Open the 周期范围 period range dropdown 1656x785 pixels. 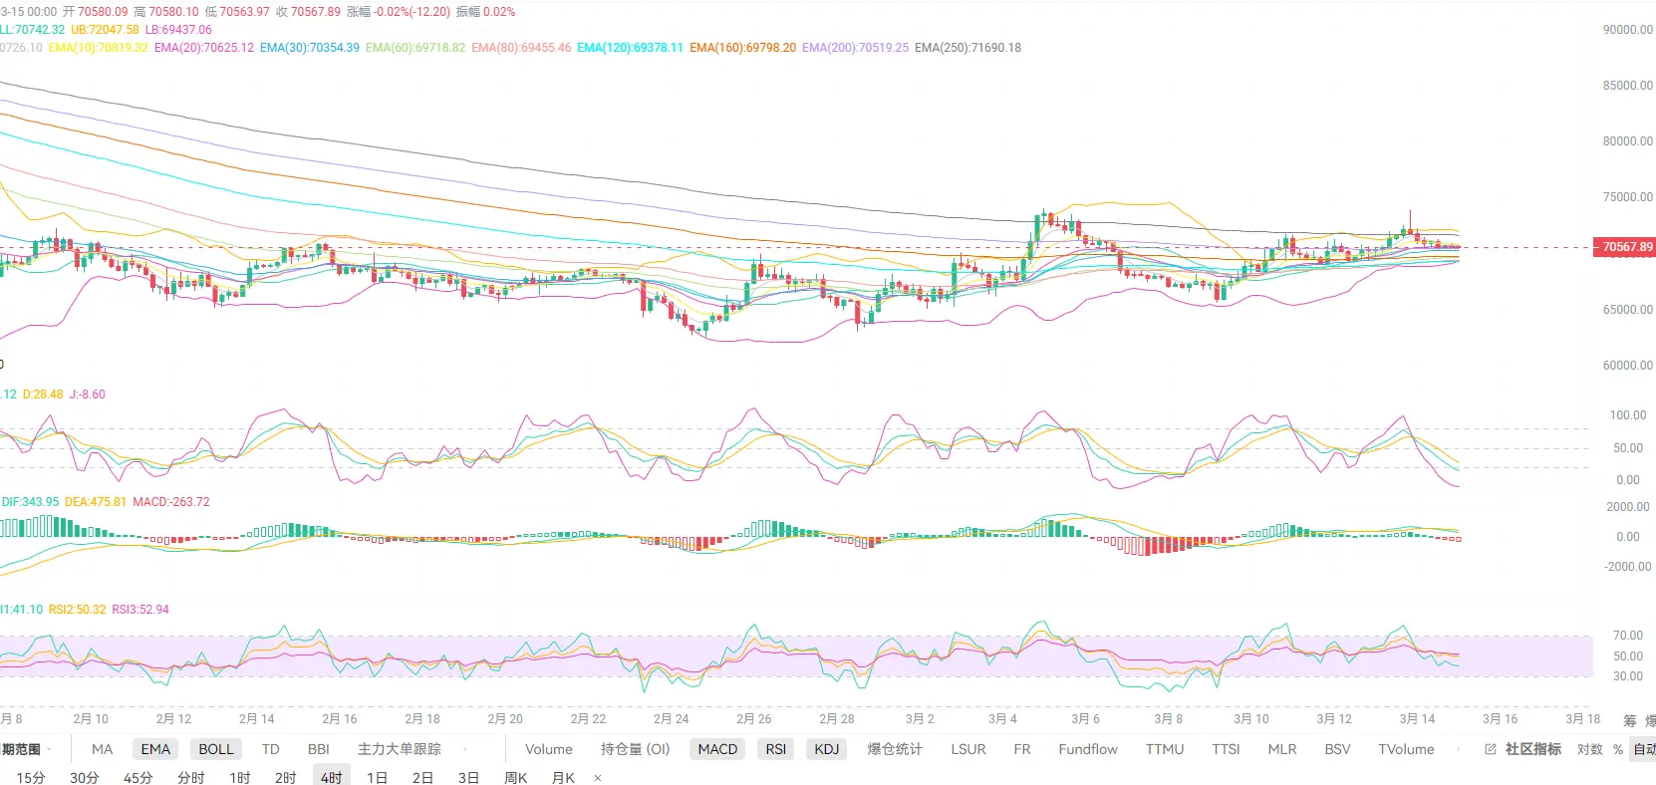coord(27,749)
